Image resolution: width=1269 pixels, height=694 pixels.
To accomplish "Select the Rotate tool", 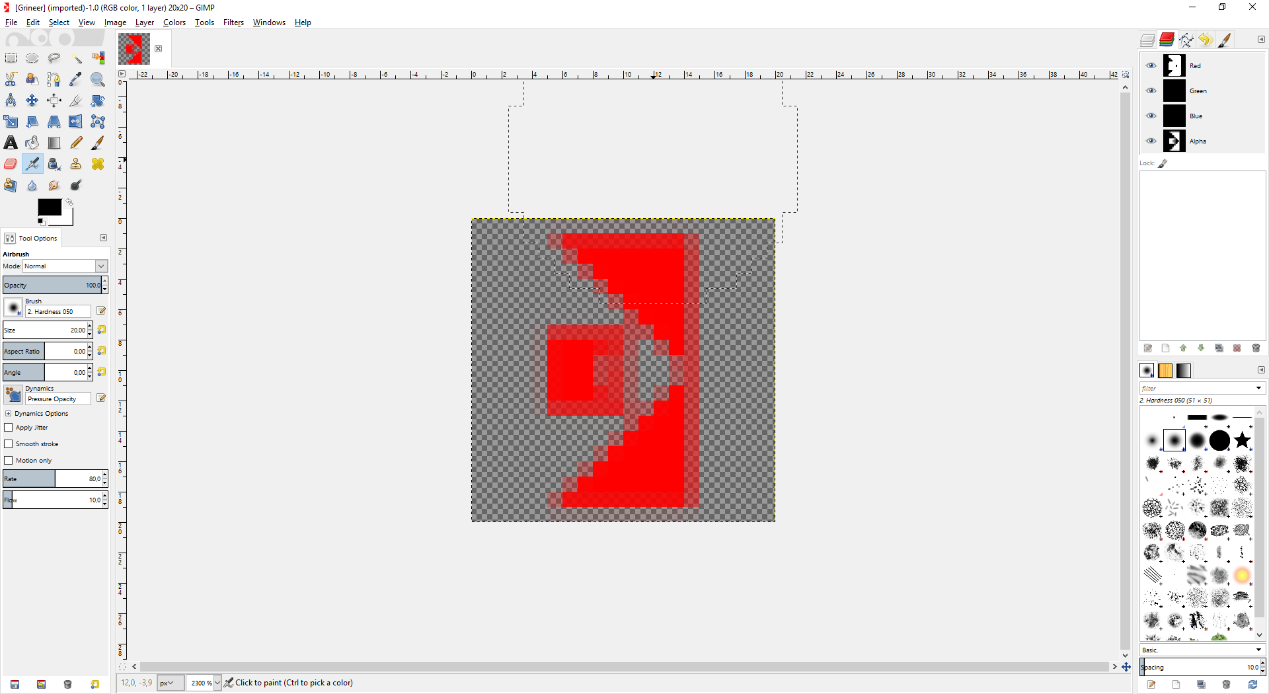I will click(98, 100).
